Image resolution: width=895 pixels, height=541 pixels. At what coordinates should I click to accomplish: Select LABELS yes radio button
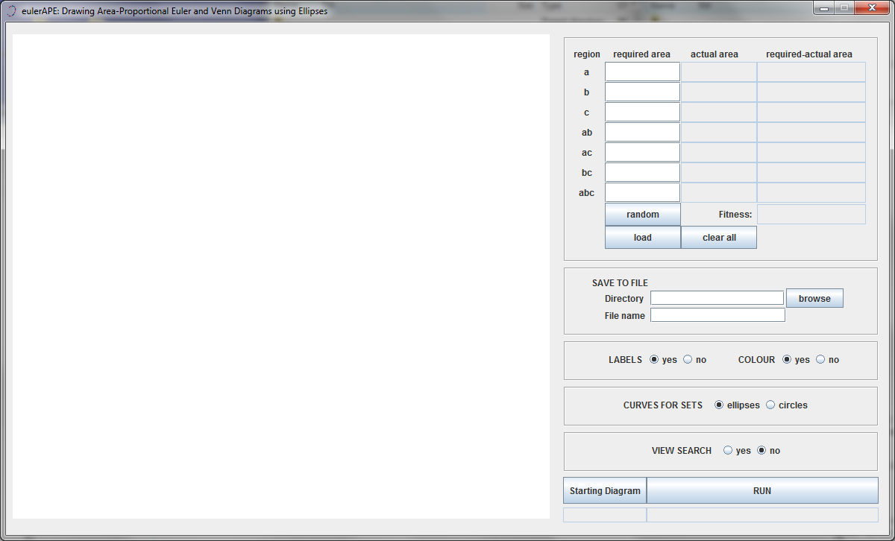click(x=654, y=359)
